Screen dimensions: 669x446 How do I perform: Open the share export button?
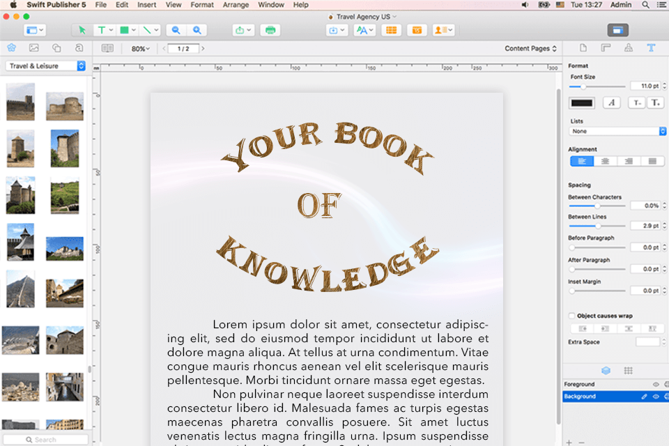pos(243,30)
